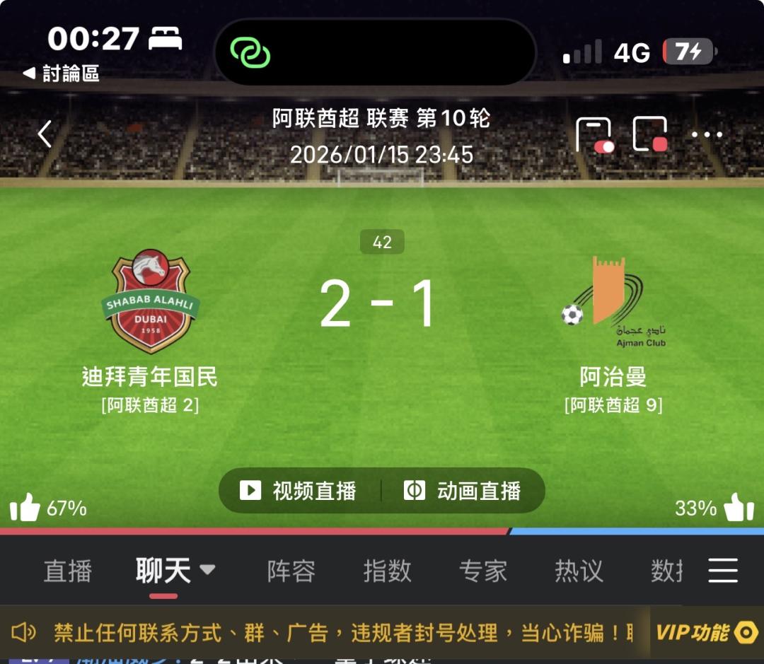Viewport: 764px width, 664px height.
Task: Expand the 聊天 tab dropdown arrow
Action: [x=207, y=569]
